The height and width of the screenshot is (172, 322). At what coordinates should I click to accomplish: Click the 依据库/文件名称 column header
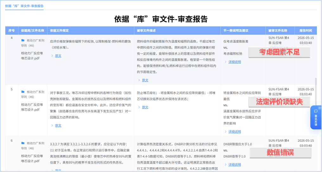[33, 31]
